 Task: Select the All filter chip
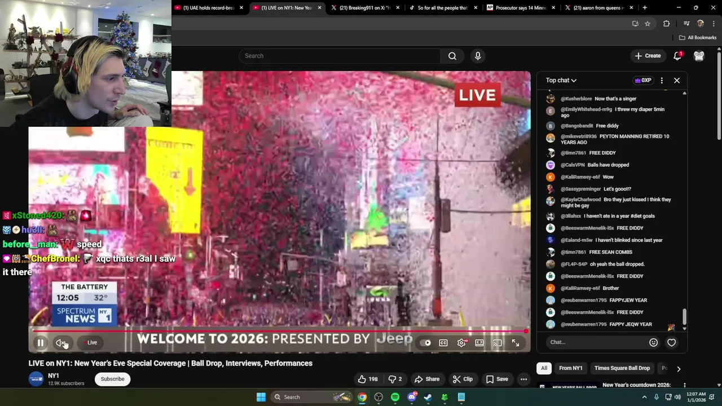tap(544, 368)
